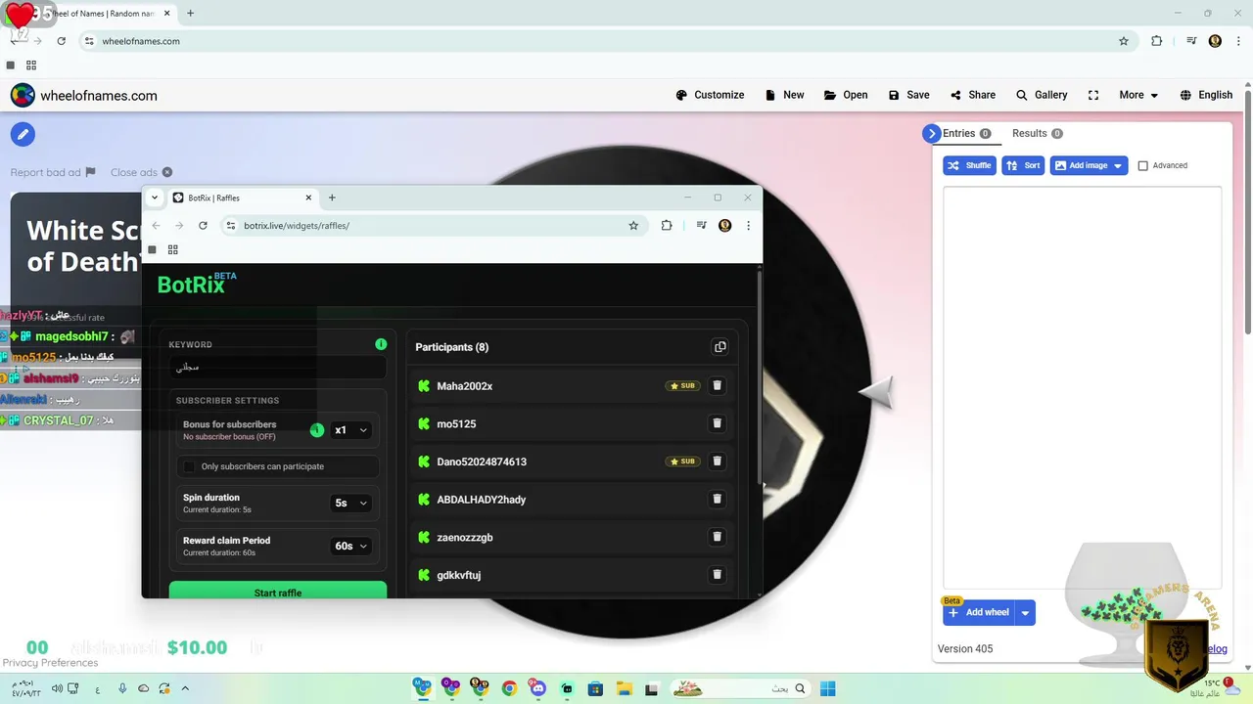Open profile avatar in BotRix window
Viewport: 1253px width, 704px height.
pyautogui.click(x=724, y=225)
